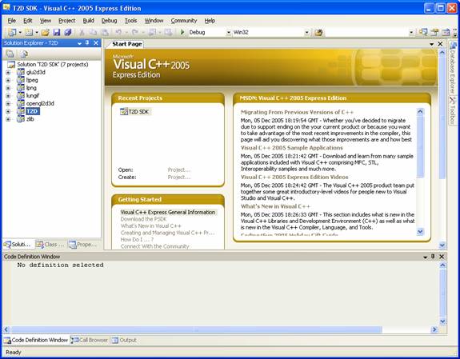The image size is (460, 359).
Task: Expand the T2D project node
Action: click(8, 111)
